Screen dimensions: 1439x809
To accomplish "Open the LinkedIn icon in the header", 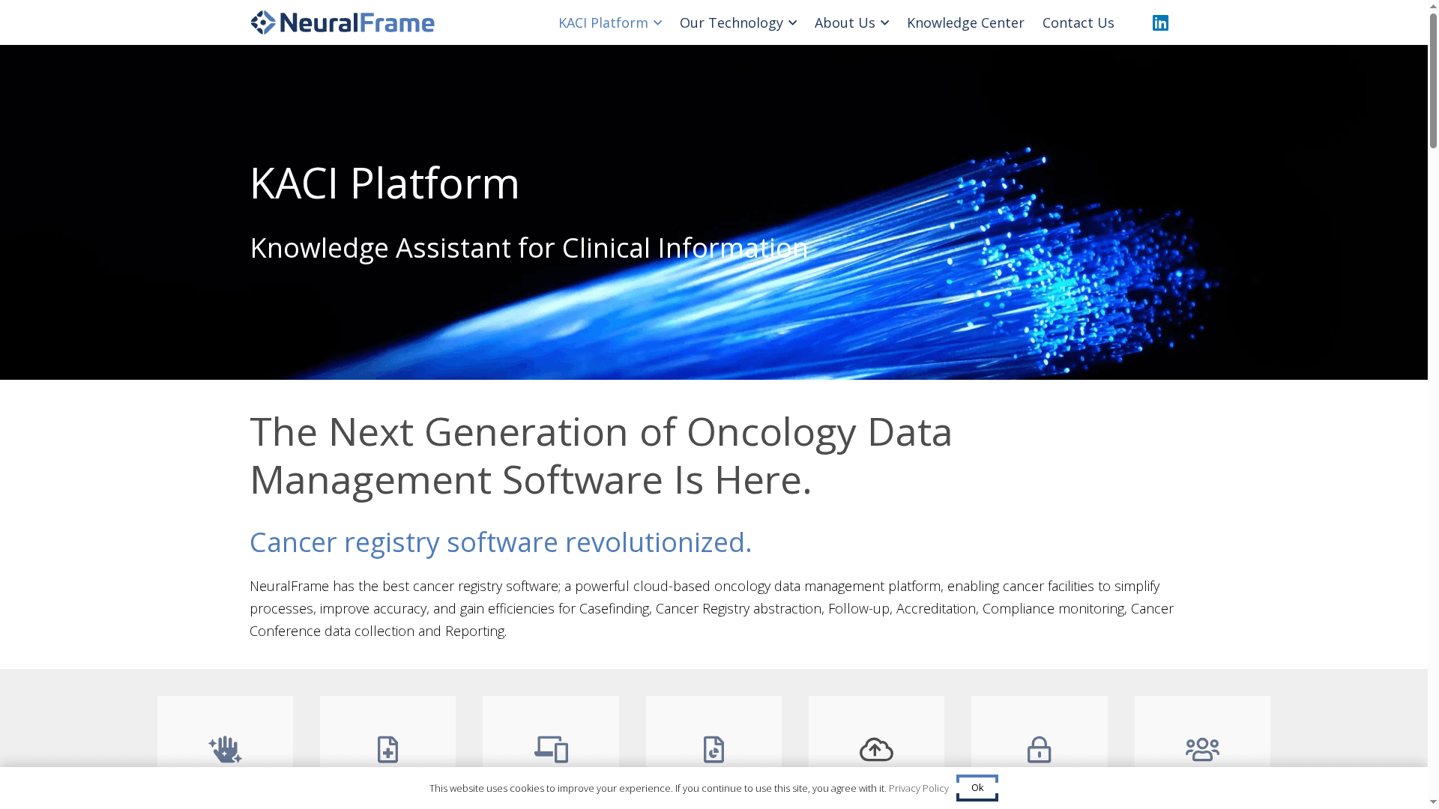I will [x=1160, y=22].
